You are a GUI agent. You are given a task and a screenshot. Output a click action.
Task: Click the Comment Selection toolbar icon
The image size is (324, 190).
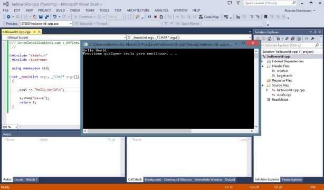pyautogui.click(x=252, y=17)
